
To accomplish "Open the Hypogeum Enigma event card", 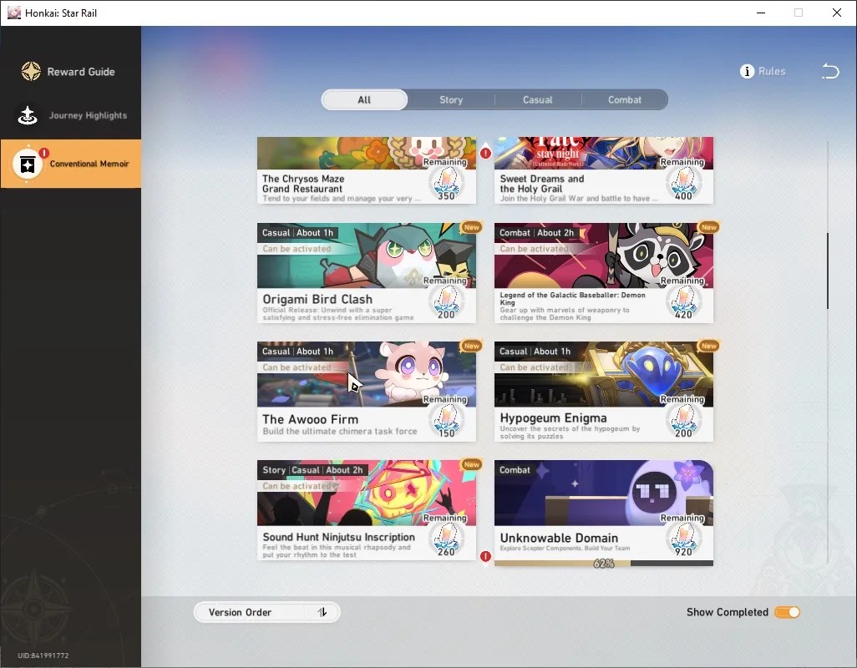I will tap(603, 391).
